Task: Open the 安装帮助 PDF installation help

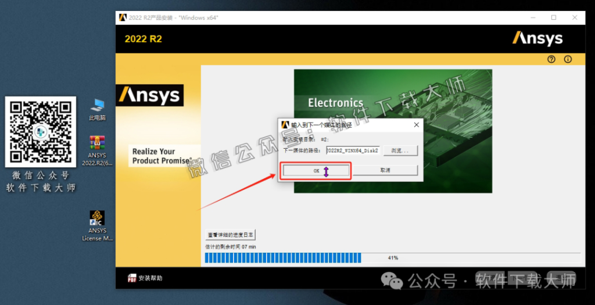Action: click(x=145, y=278)
